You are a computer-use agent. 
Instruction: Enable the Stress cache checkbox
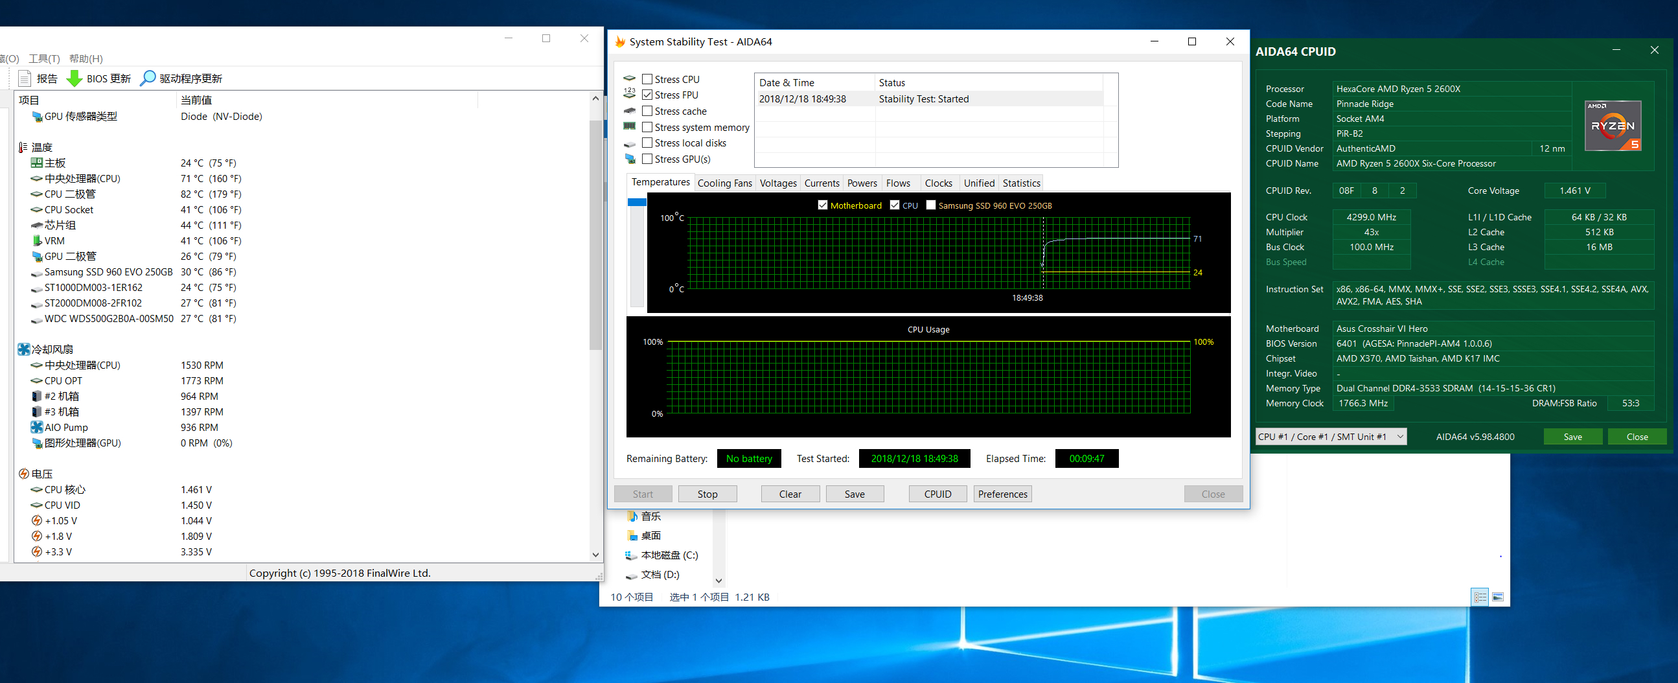point(647,111)
